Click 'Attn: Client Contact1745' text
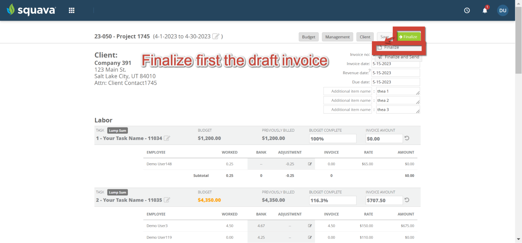The image size is (522, 243). 126,83
